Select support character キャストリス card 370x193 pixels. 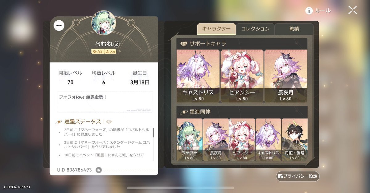tap(198, 76)
